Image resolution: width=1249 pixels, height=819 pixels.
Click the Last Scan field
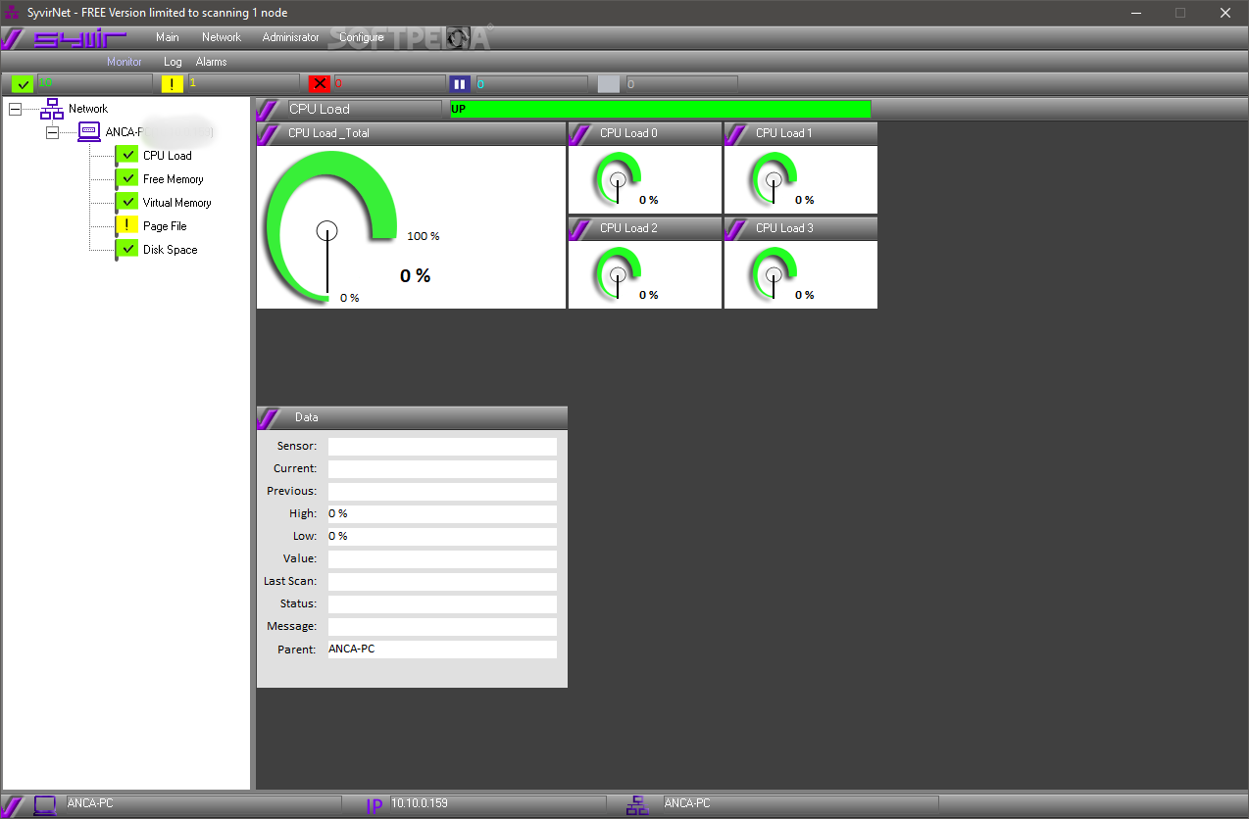pyautogui.click(x=442, y=582)
